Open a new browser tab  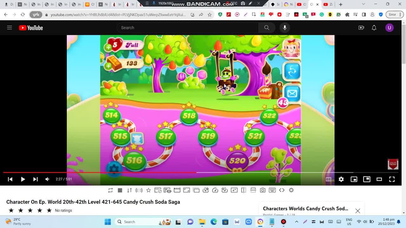tap(341, 4)
